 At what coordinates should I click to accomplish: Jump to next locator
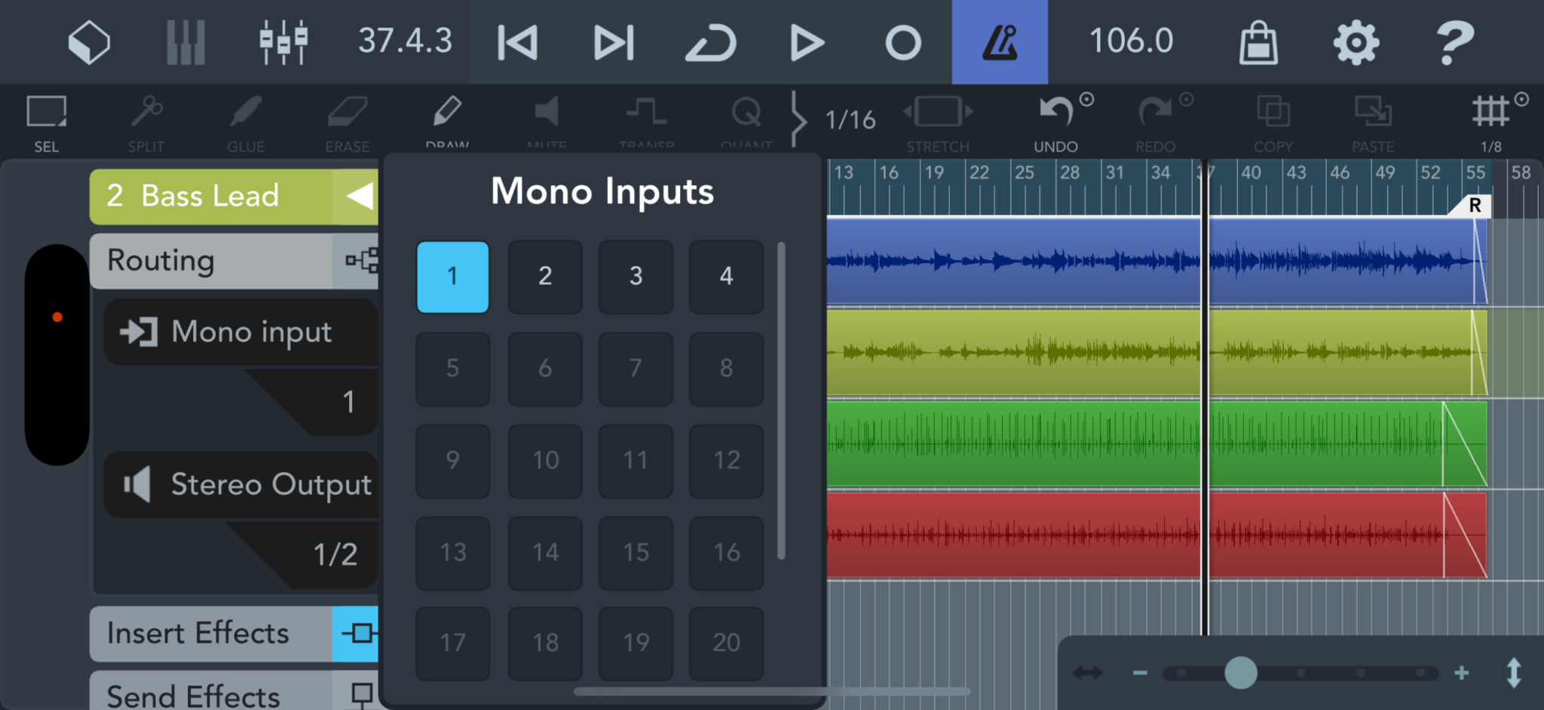tap(614, 42)
